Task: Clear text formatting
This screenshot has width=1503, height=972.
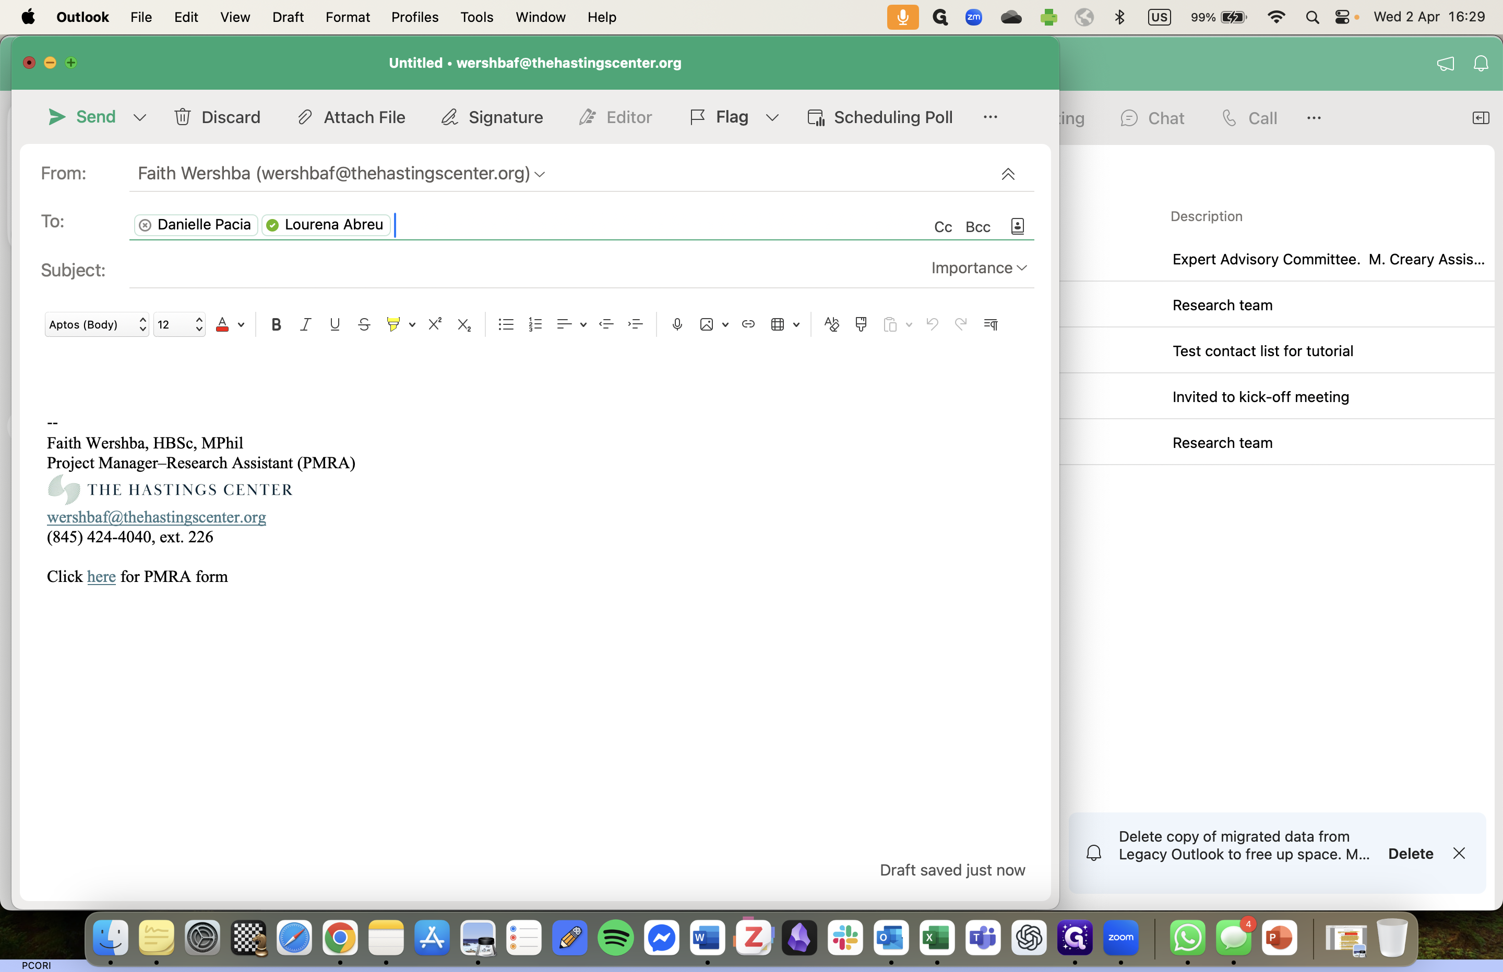Action: [832, 324]
